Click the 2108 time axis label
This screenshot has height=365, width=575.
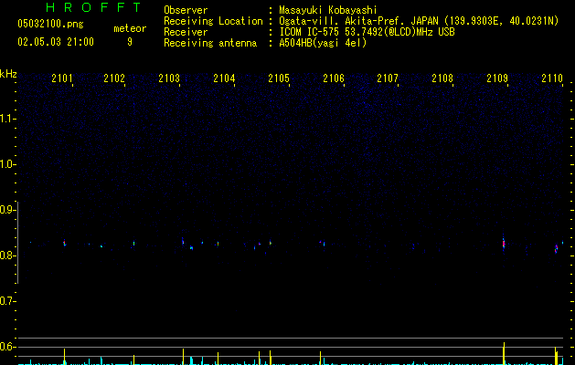click(x=442, y=78)
